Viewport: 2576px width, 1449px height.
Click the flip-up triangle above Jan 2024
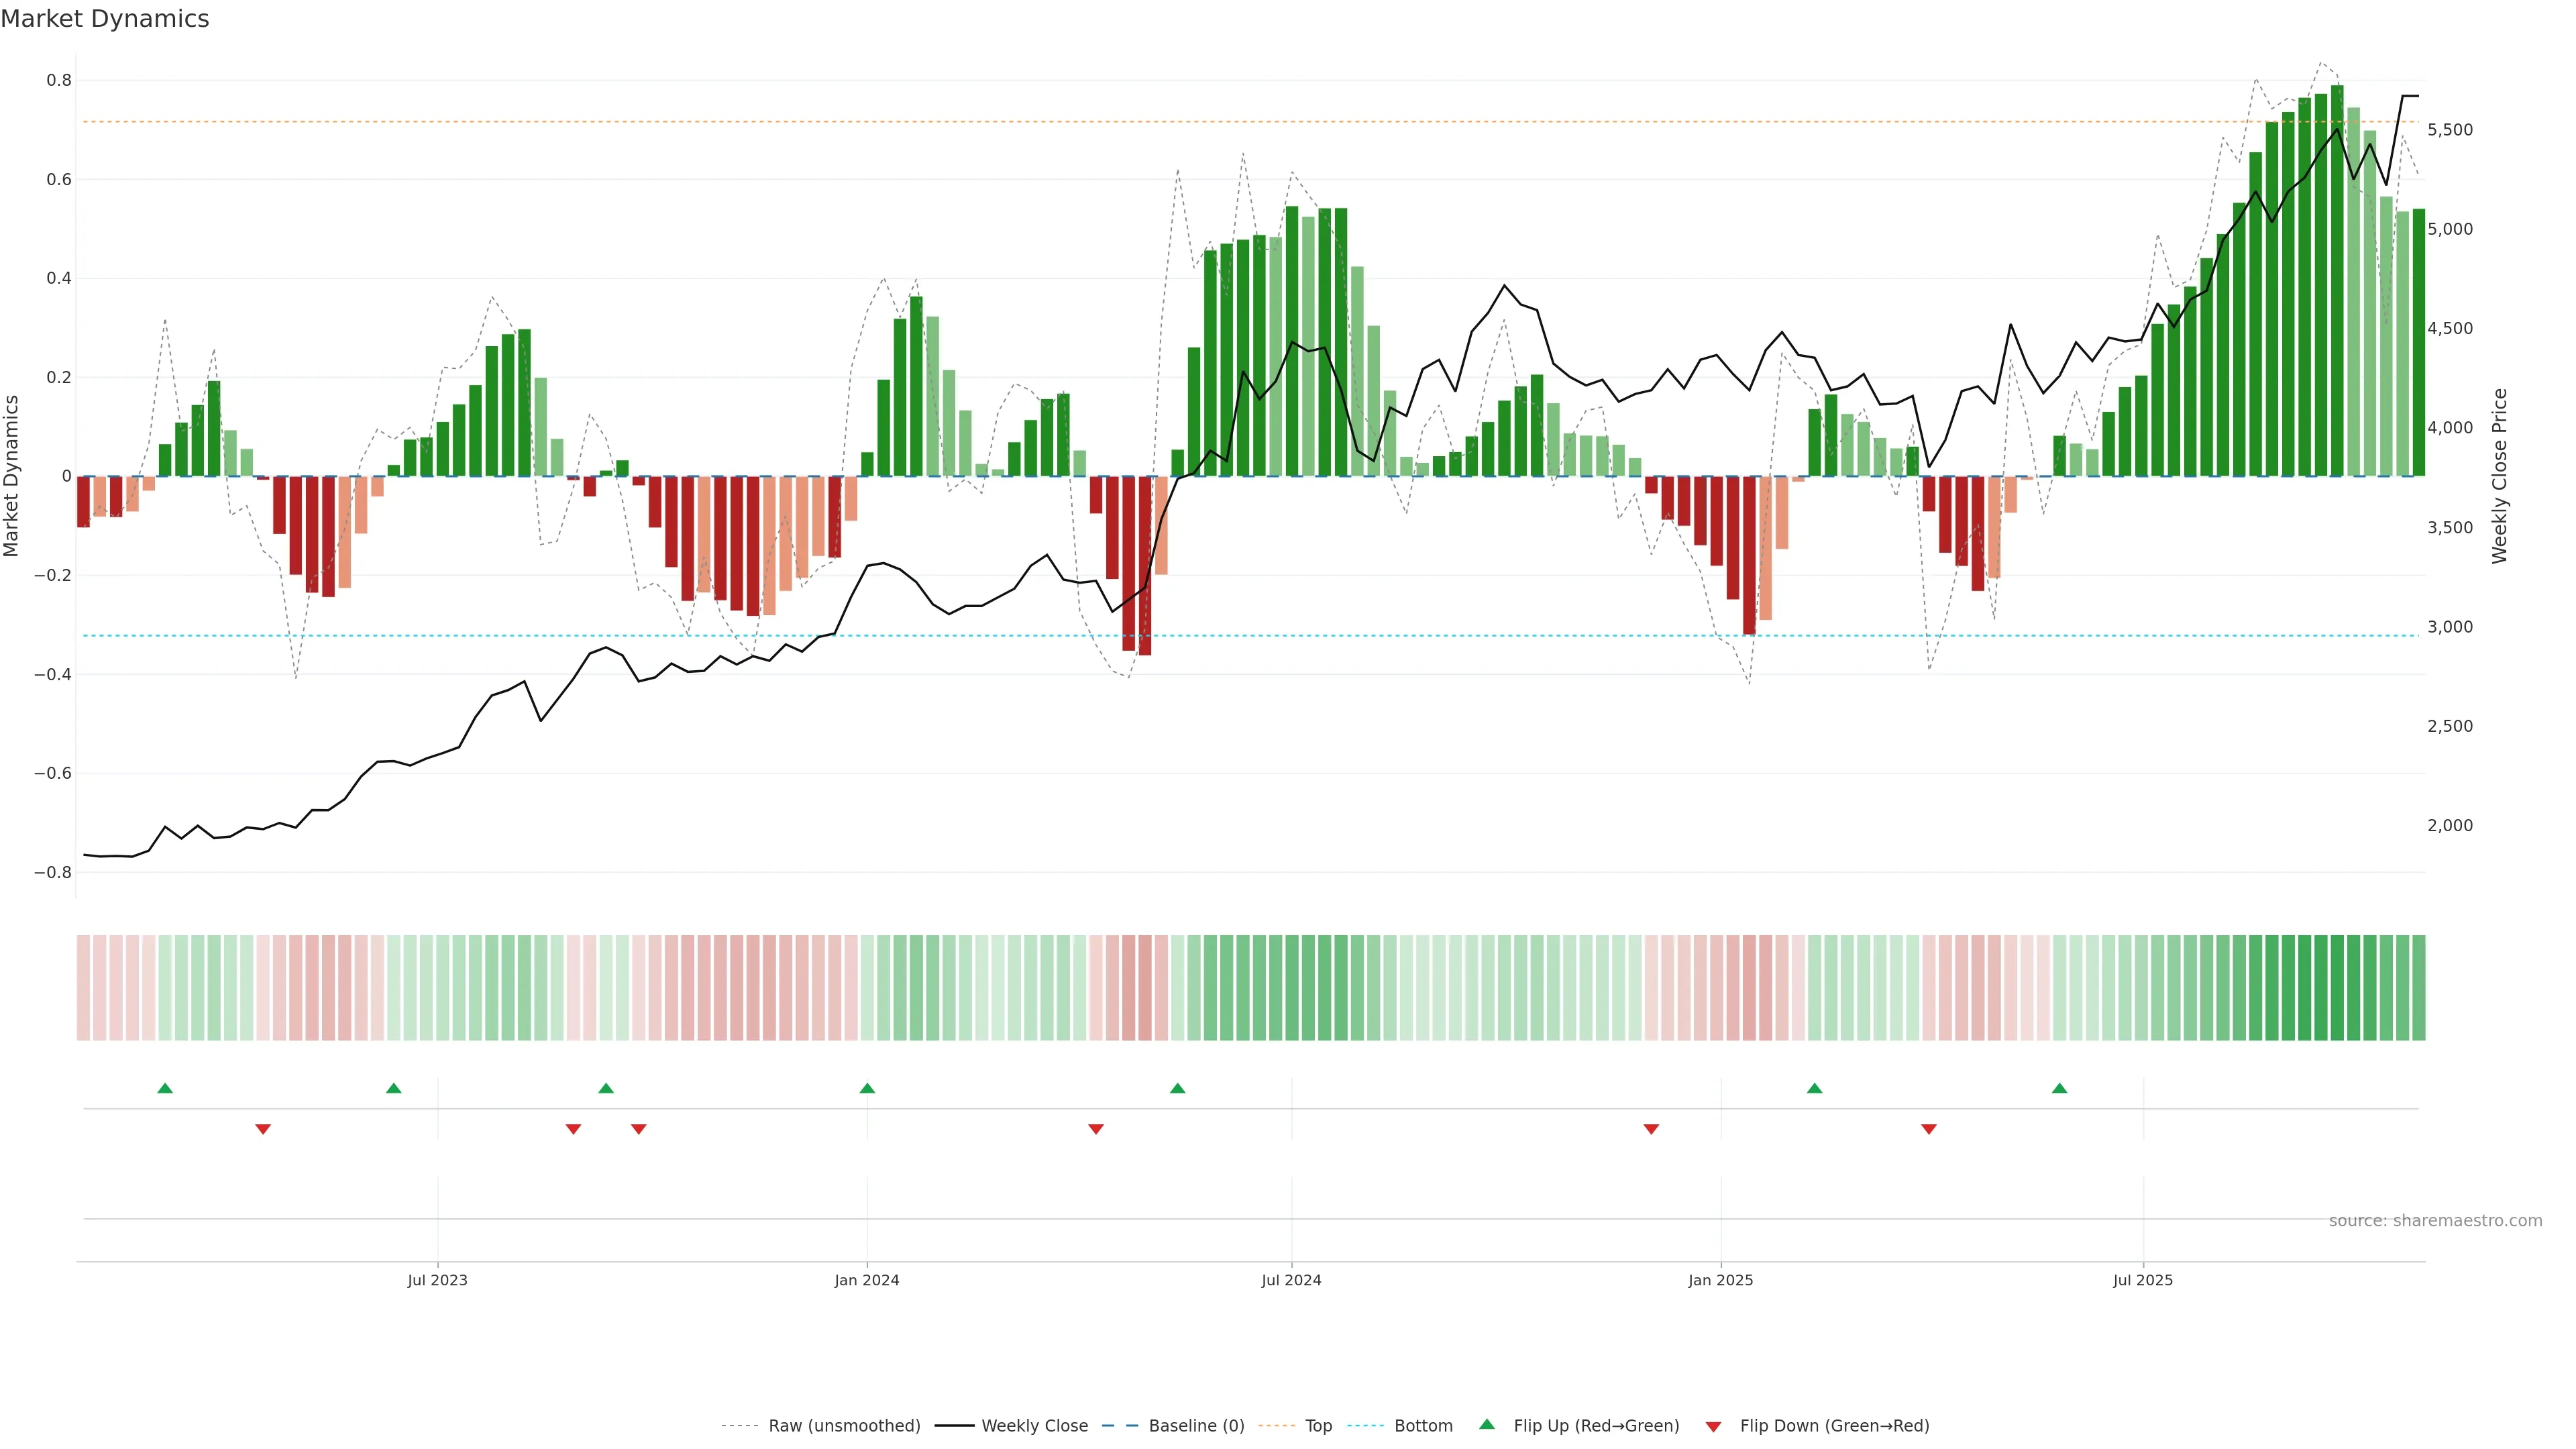(x=867, y=1088)
